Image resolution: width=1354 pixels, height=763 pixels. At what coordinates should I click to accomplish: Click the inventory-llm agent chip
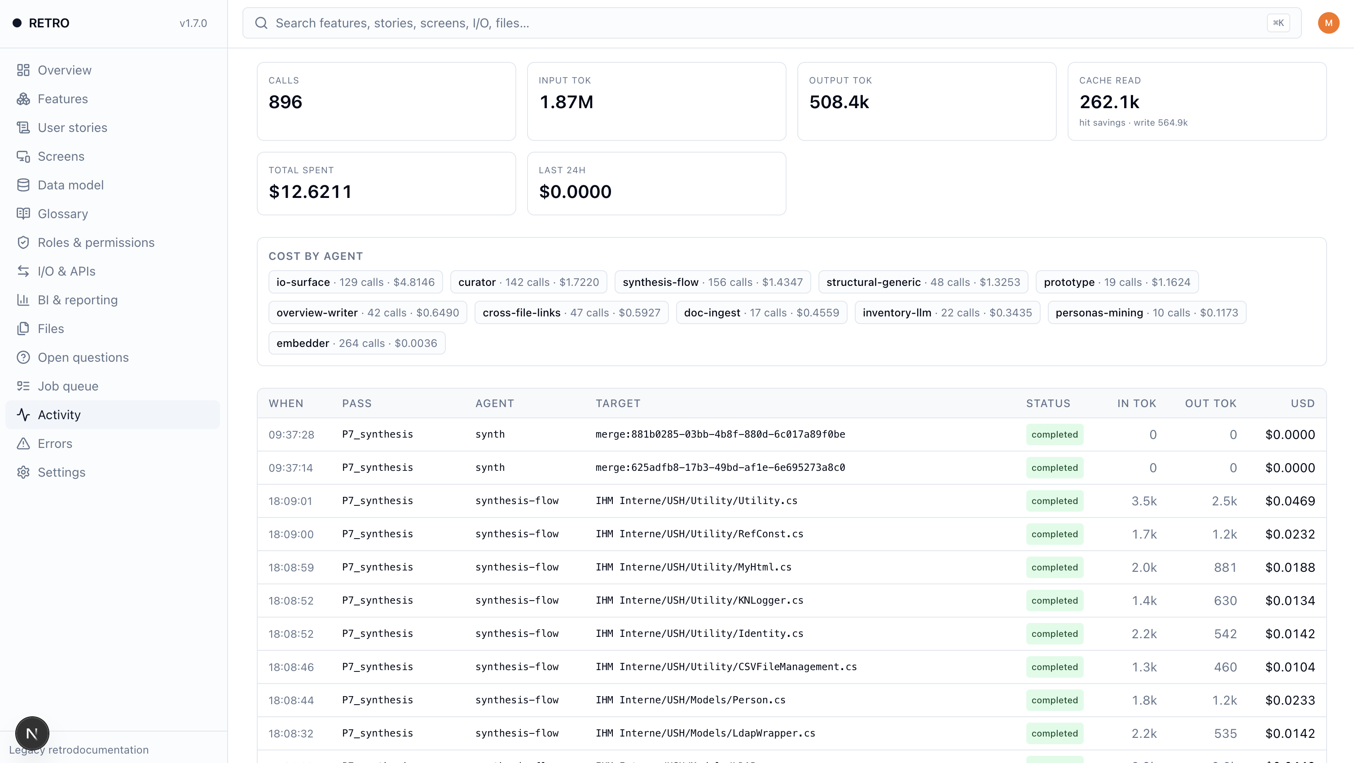tap(947, 313)
